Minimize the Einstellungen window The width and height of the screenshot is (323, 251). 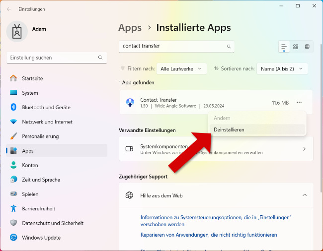[281, 6]
